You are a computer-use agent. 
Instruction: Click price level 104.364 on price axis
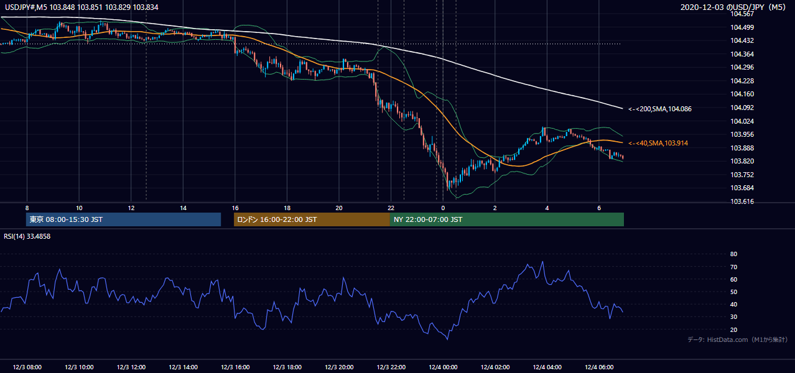[x=742, y=54]
